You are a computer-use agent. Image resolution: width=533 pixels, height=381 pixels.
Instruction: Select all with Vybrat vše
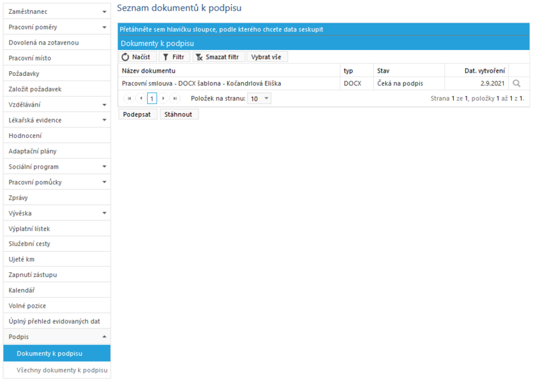coord(267,57)
